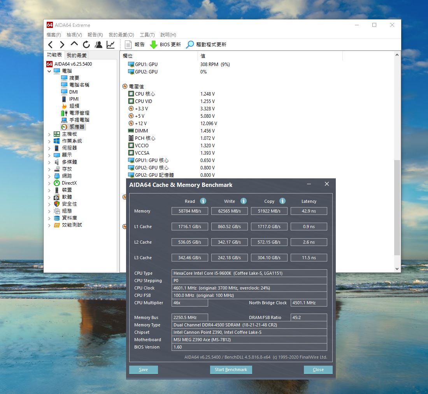Viewport: 428px width, 394px height.
Task: Click the Close button in benchmark window
Action: point(318,370)
